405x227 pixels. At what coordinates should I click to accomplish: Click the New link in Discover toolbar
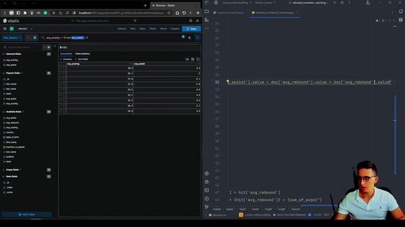(x=133, y=29)
